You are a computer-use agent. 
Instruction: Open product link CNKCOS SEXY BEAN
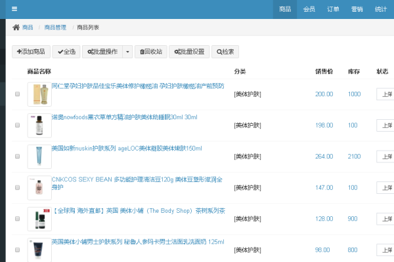point(137,183)
